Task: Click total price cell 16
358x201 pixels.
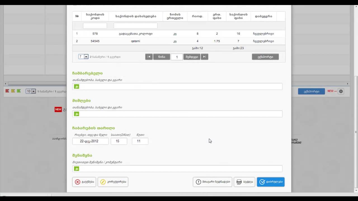Action: (238, 33)
